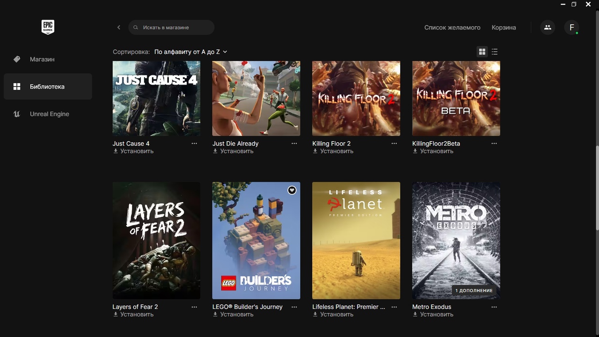Click the vertical library scrollbar
The width and height of the screenshot is (599, 337).
click(x=597, y=187)
